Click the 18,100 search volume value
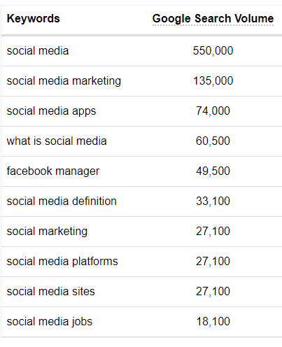Viewport: 282px width, 347px height. (x=213, y=322)
